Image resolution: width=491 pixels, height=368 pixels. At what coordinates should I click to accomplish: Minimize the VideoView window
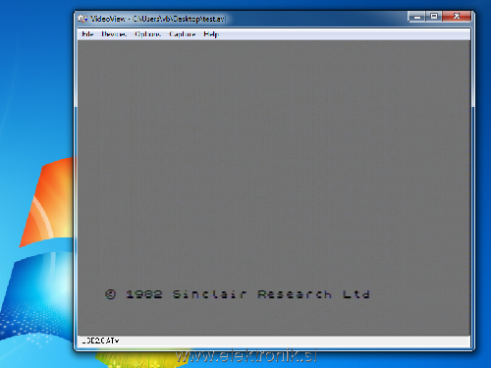(x=416, y=17)
